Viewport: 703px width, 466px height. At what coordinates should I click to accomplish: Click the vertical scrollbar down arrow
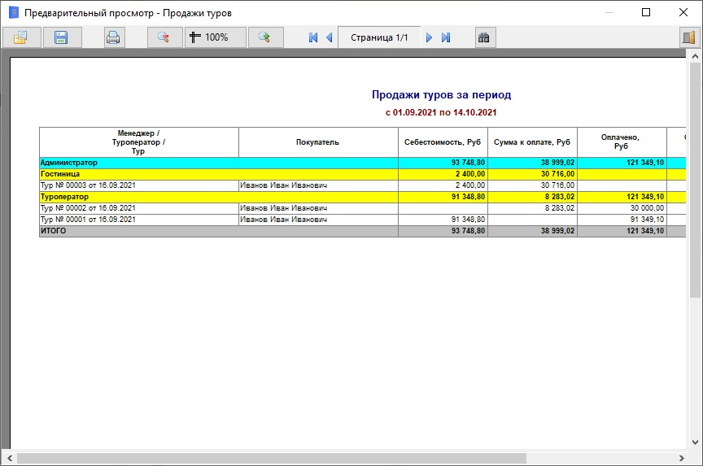[696, 442]
